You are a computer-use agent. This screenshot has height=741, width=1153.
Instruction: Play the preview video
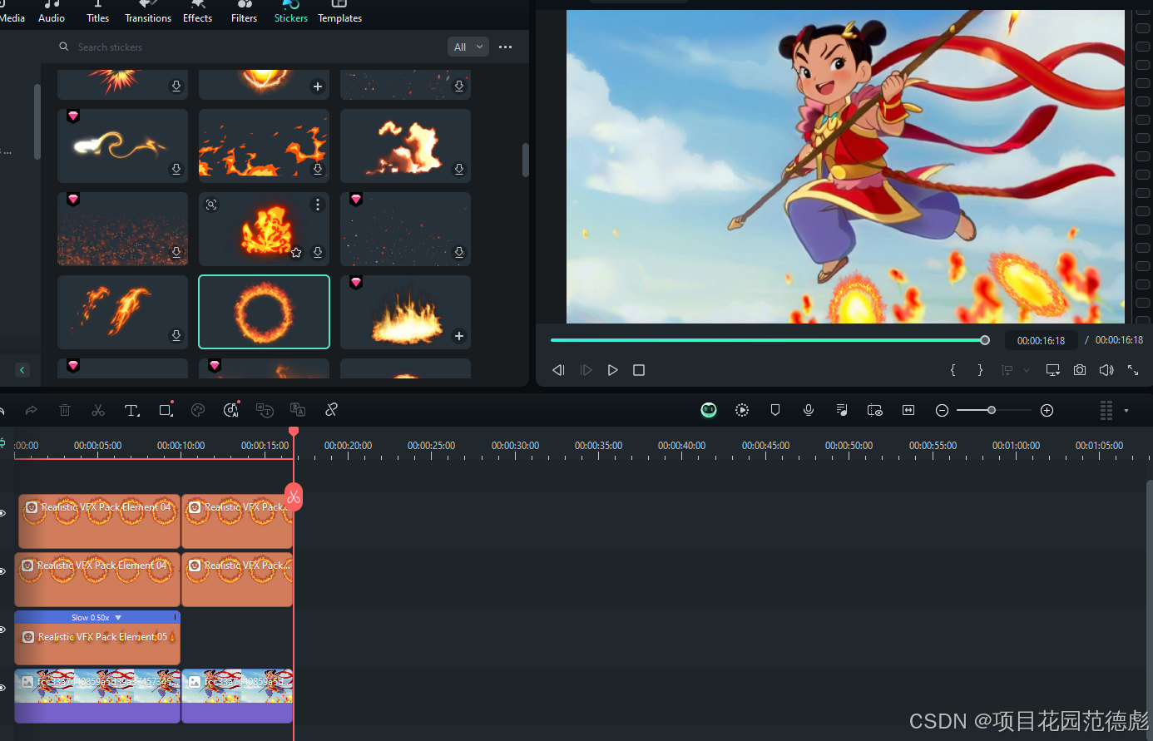click(x=613, y=370)
